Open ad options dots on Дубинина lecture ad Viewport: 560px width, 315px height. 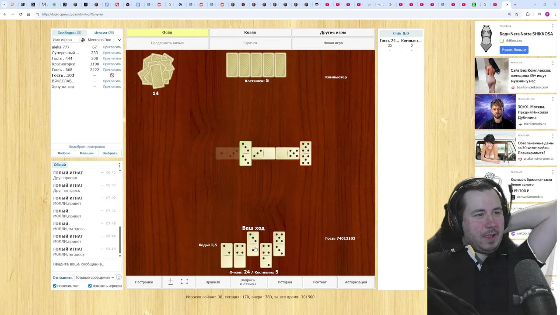[x=553, y=99]
